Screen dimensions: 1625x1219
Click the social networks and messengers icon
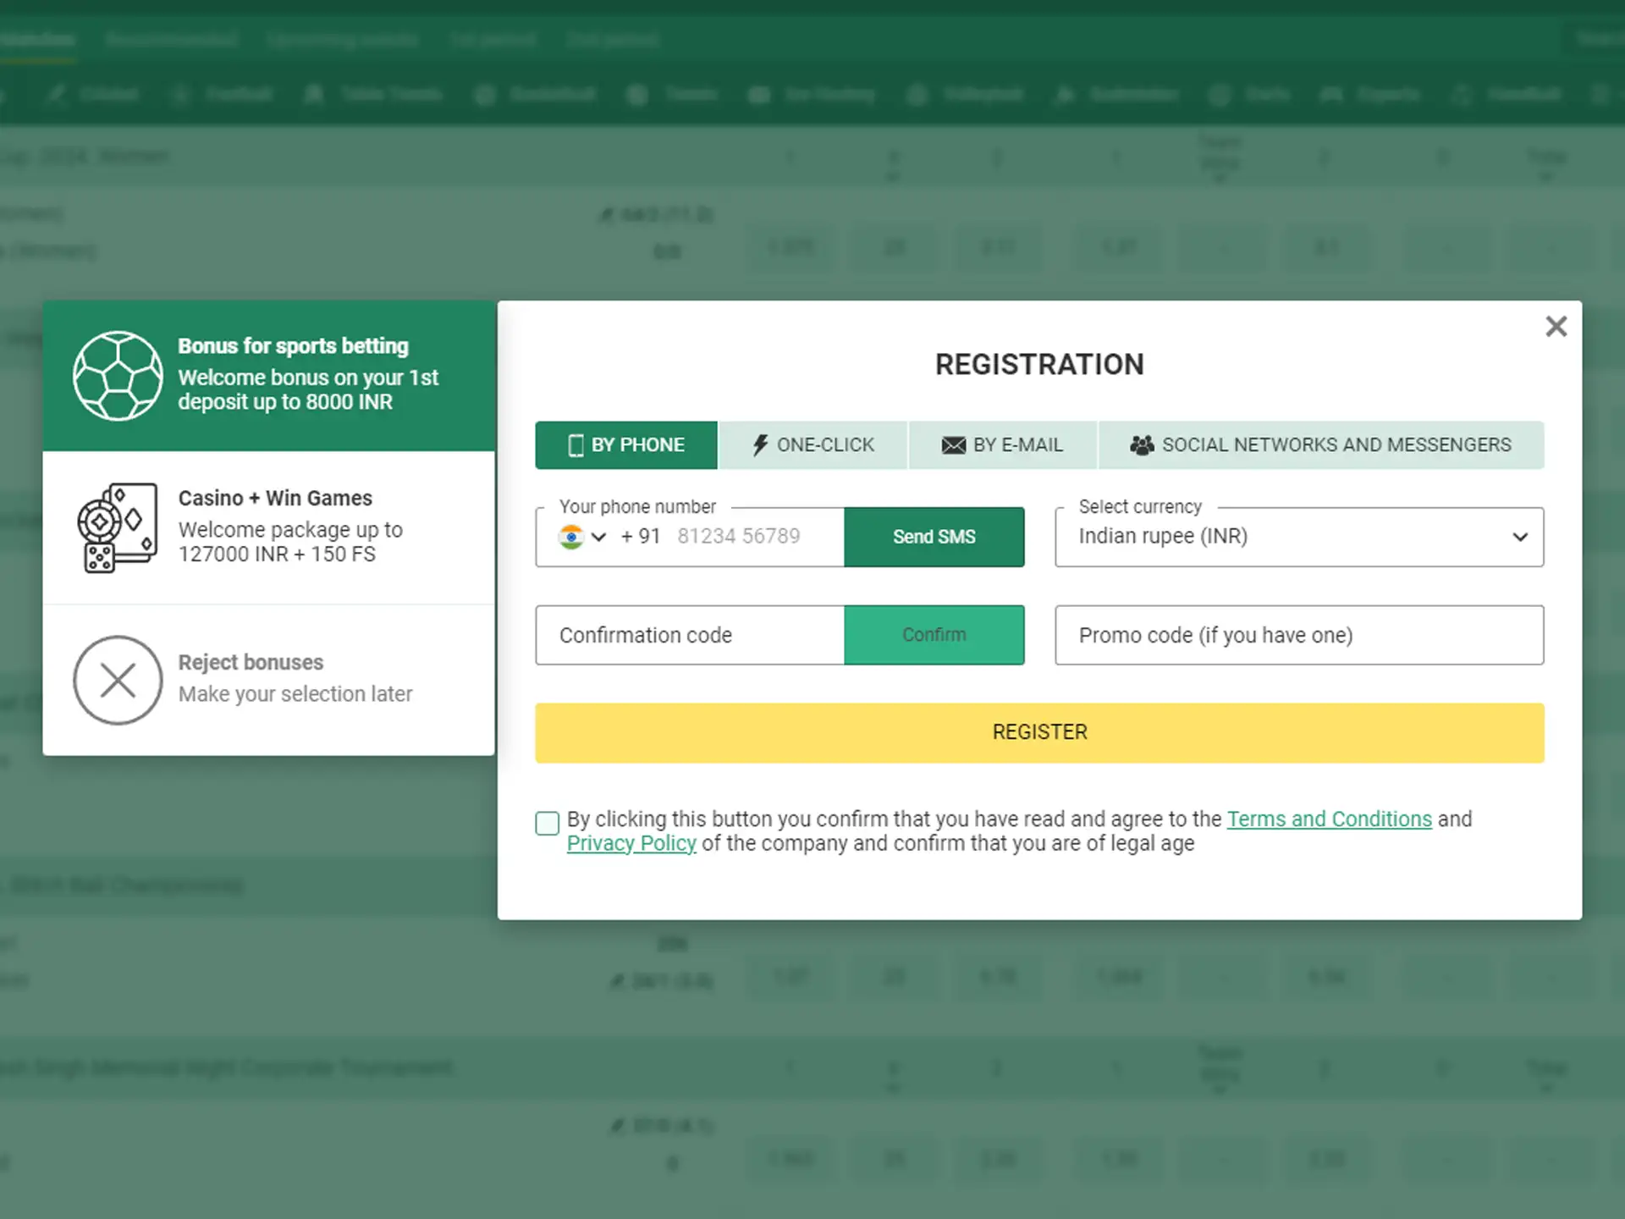pyautogui.click(x=1142, y=444)
